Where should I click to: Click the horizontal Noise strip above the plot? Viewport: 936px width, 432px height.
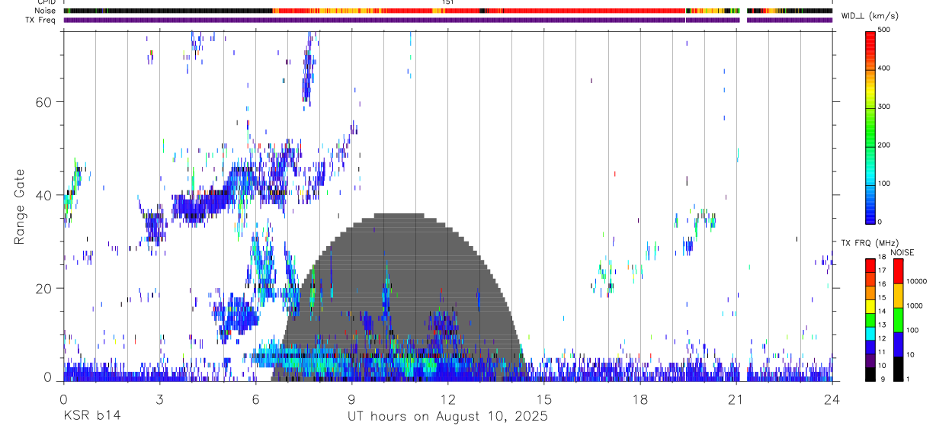point(447,11)
